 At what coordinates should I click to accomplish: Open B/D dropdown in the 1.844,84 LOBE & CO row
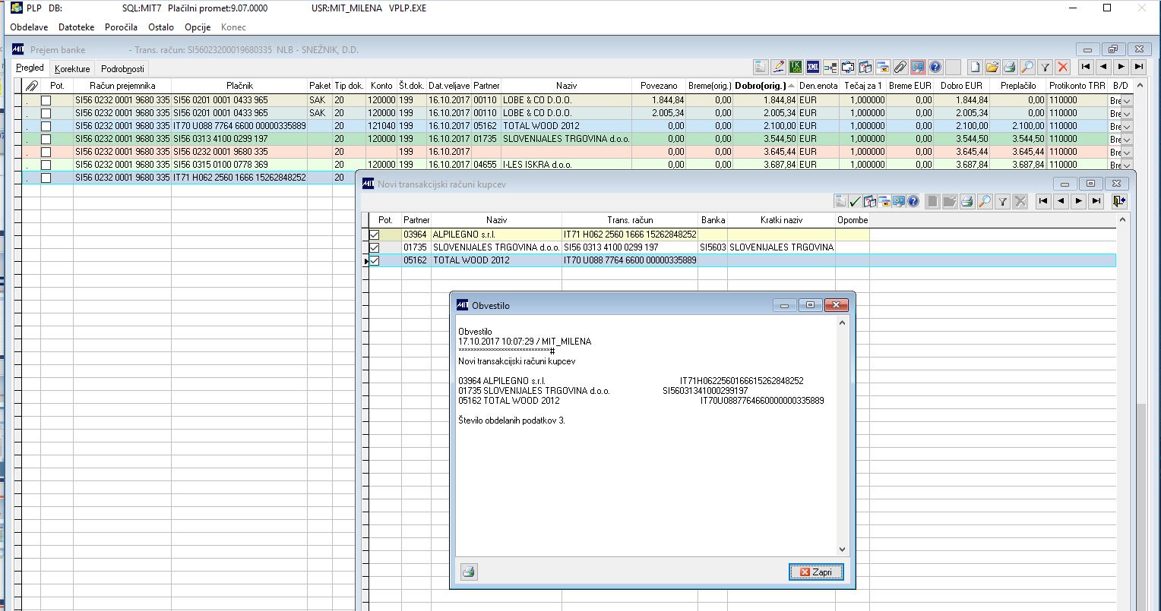pos(1127,100)
